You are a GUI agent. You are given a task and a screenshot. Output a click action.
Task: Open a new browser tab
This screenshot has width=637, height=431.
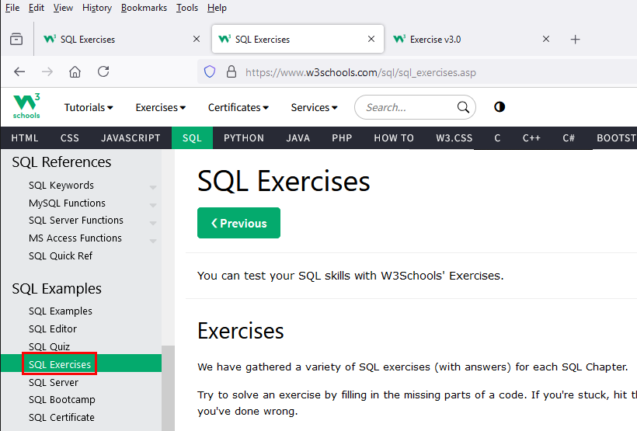(575, 40)
